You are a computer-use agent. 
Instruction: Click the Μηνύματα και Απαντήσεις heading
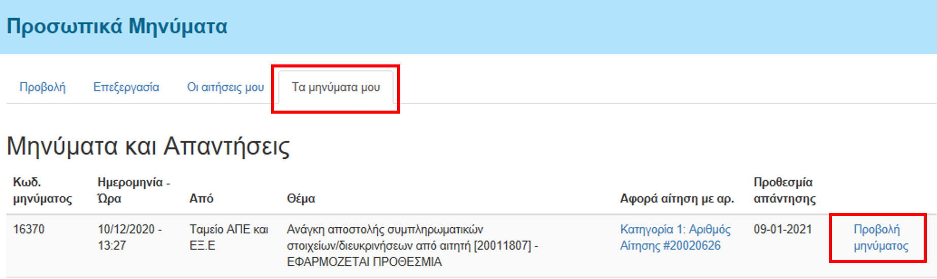(148, 147)
